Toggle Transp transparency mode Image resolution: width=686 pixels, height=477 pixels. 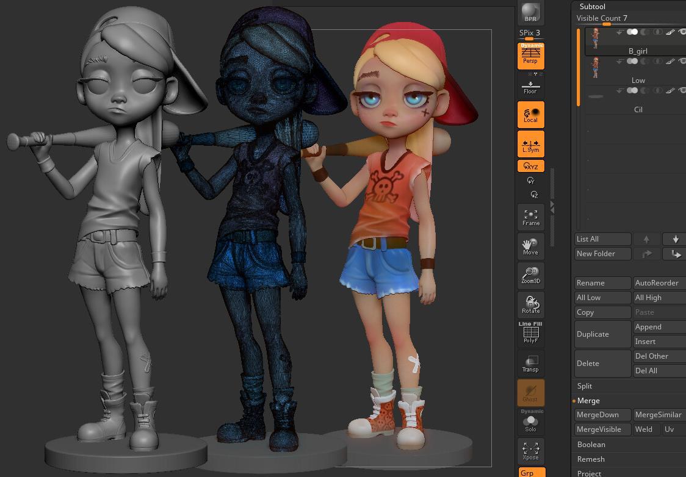pyautogui.click(x=530, y=364)
